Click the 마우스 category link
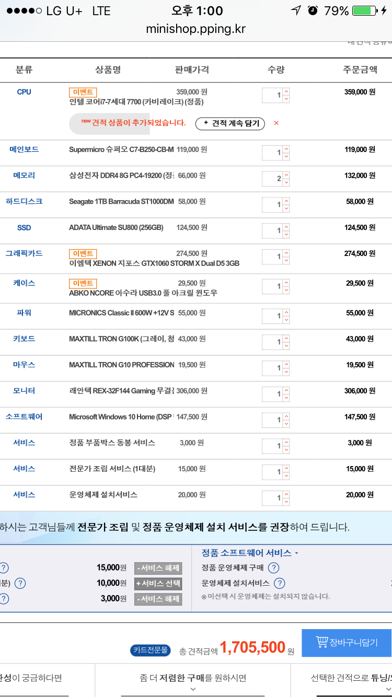This screenshot has height=697, width=392. coord(24,365)
